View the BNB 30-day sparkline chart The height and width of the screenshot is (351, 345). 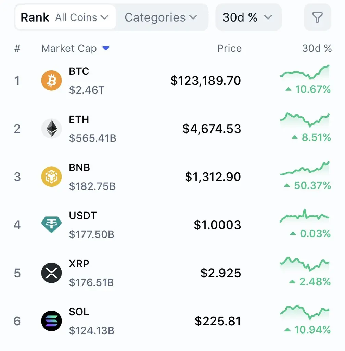305,168
